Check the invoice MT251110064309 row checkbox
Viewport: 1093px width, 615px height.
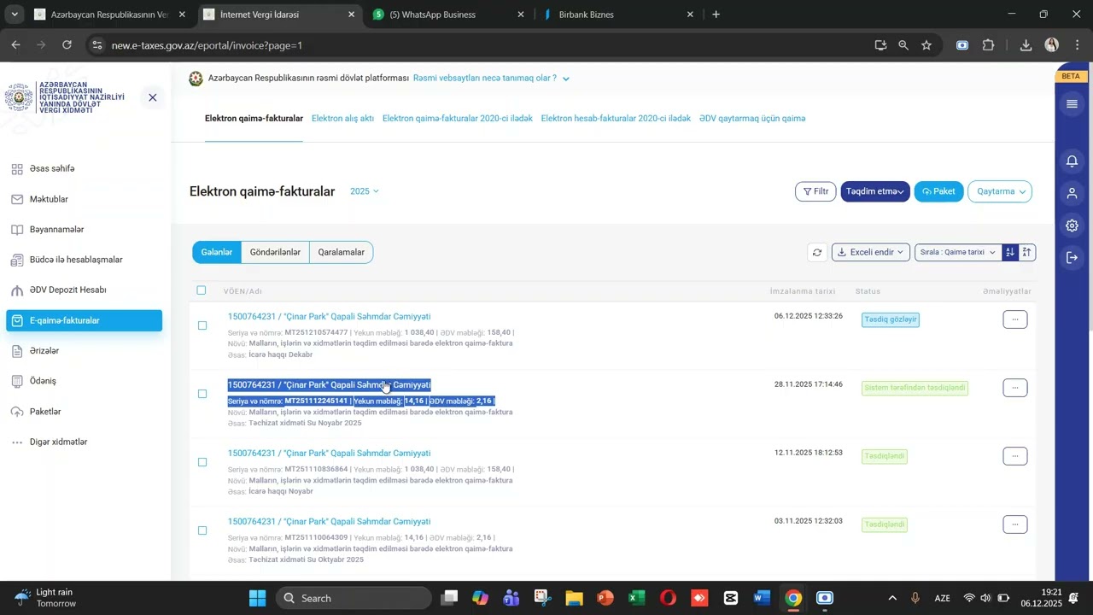(x=202, y=530)
